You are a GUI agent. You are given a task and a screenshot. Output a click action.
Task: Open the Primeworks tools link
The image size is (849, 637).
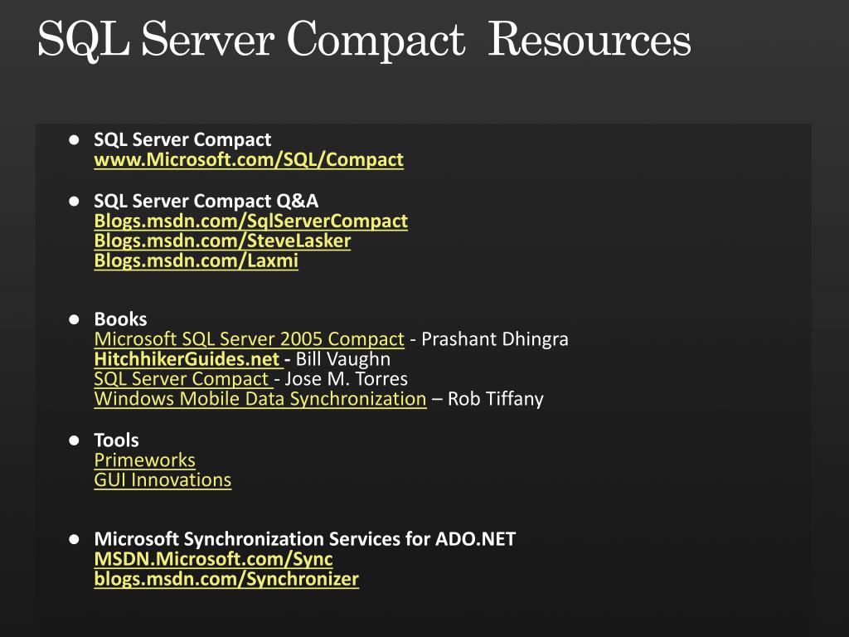144,460
